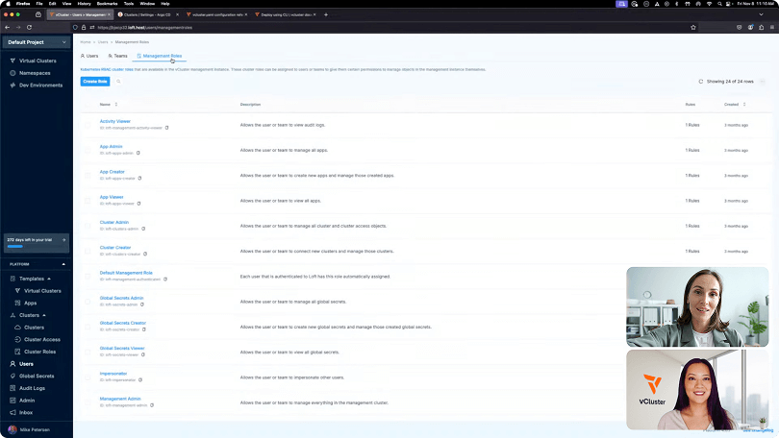The width and height of the screenshot is (779, 438).
Task: Open the Activity Viewer role link
Action: pyautogui.click(x=114, y=122)
